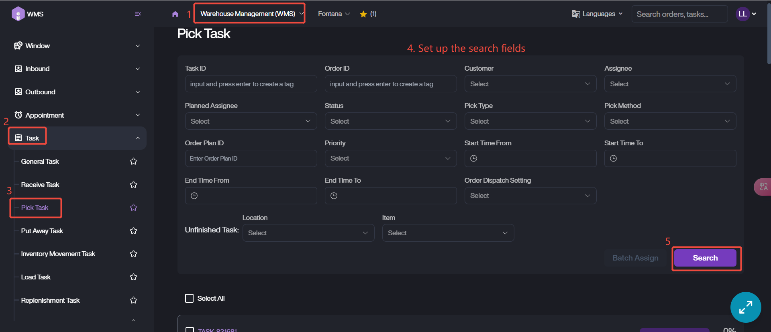The width and height of the screenshot is (771, 332).
Task: Click the Order Plan ID input field
Action: 251,159
